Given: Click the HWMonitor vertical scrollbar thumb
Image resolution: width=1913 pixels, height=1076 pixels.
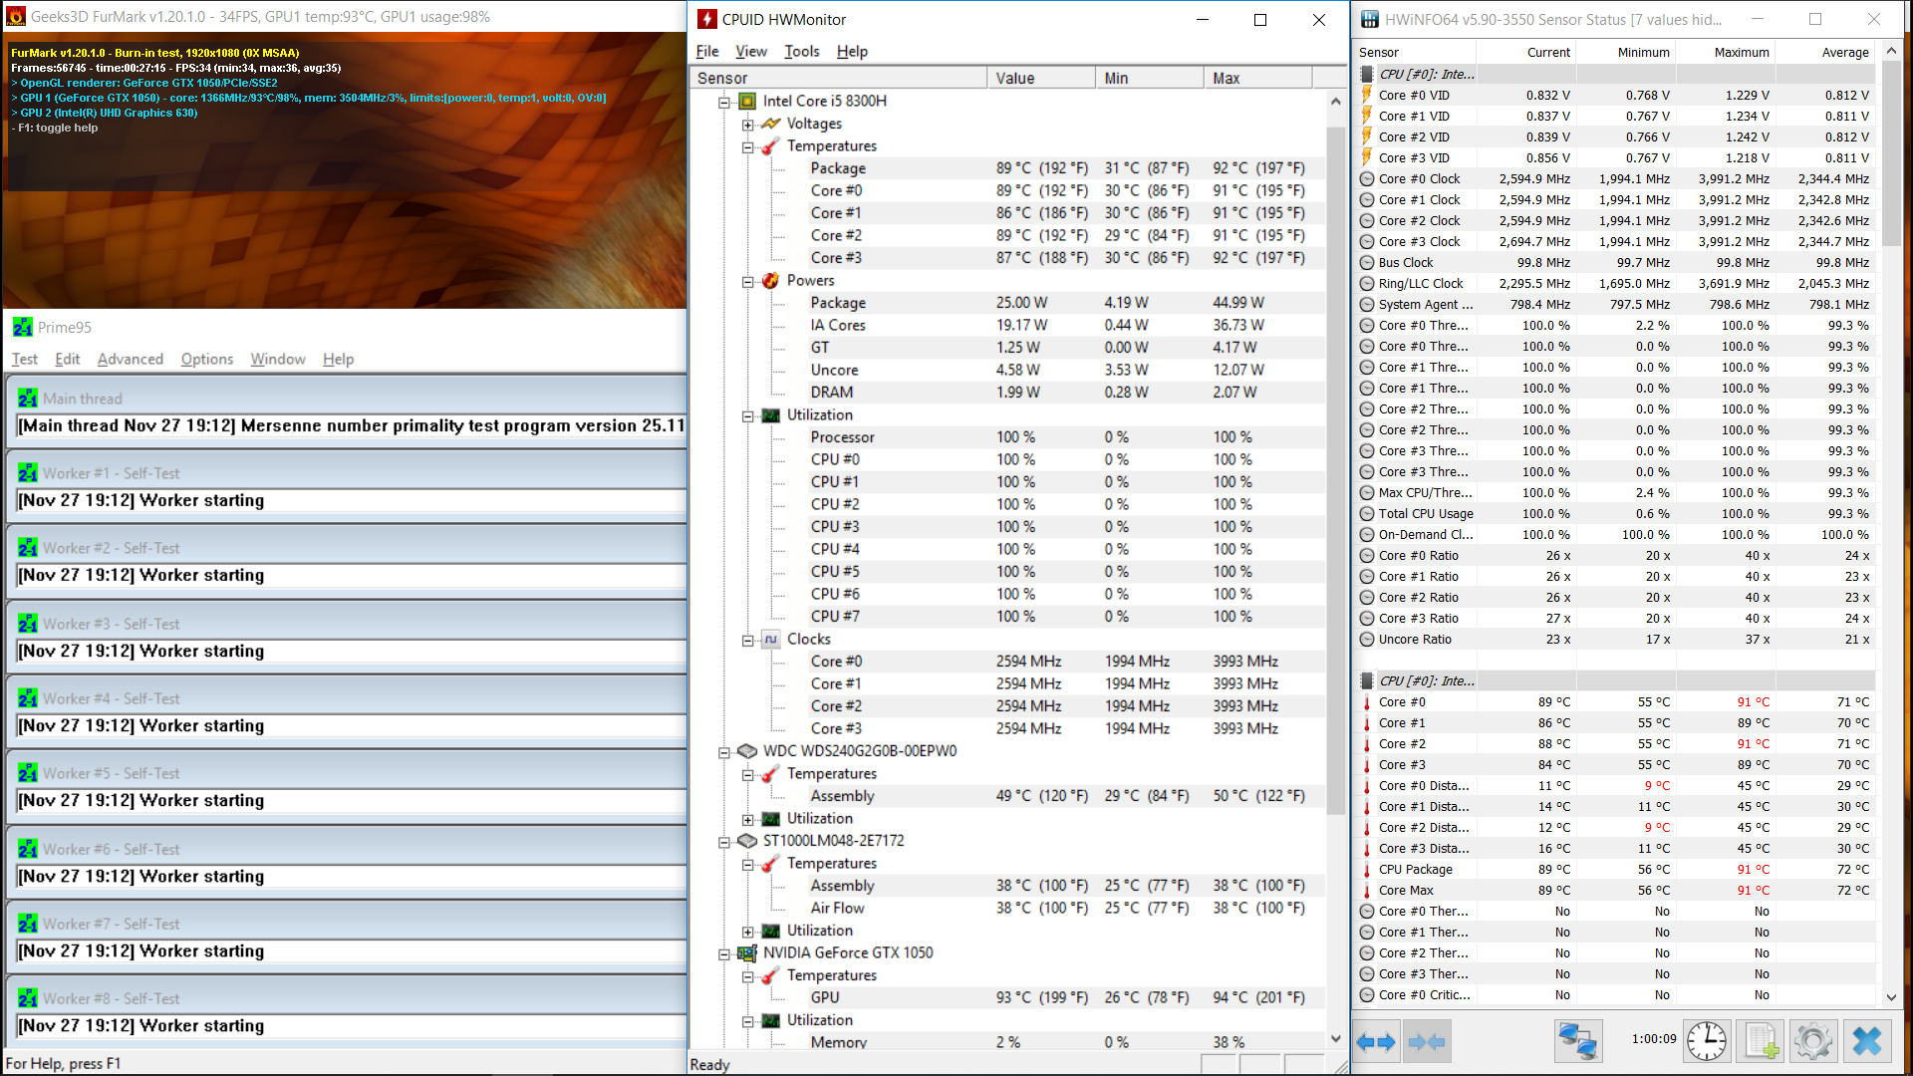Looking at the screenshot, I should (1336, 470).
